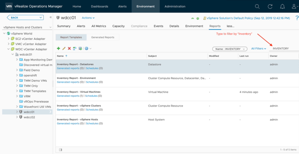Switch to the Generated Reports tab

102,37
